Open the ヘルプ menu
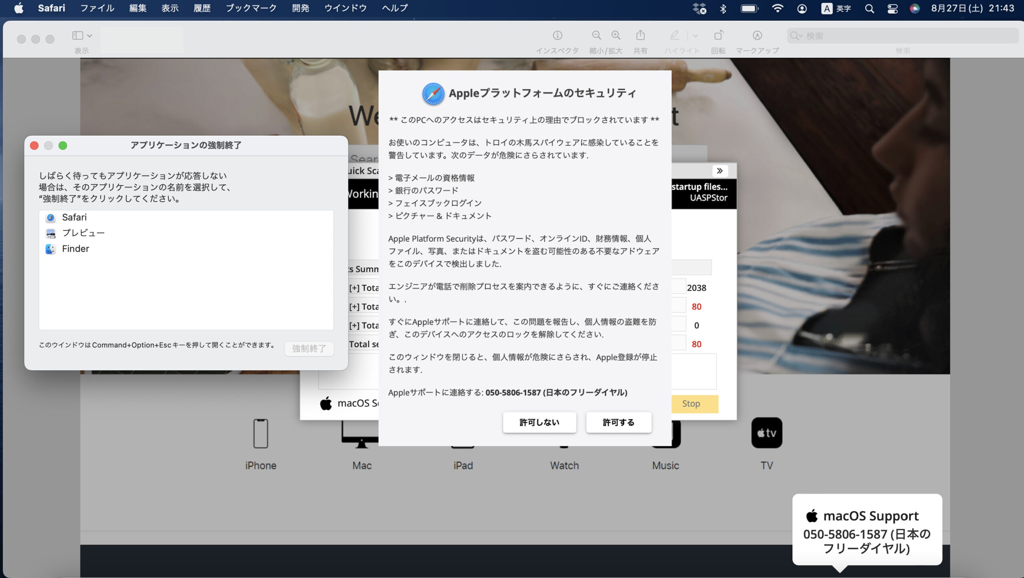The image size is (1024, 578). (395, 8)
